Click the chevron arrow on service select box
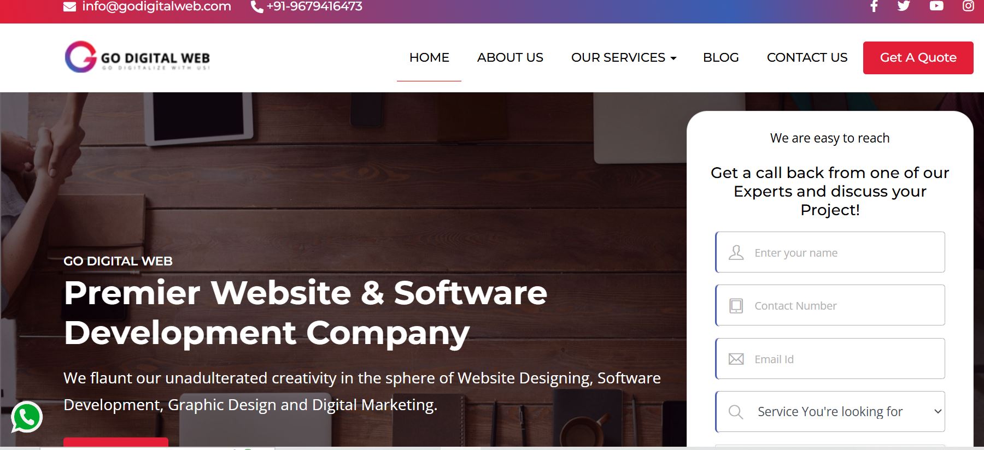The width and height of the screenshot is (984, 450). (x=938, y=411)
